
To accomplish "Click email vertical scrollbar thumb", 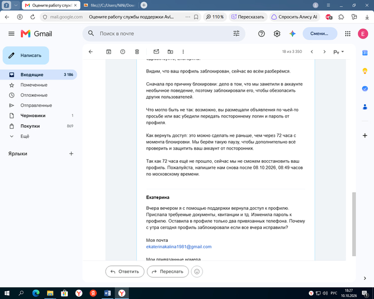I will pyautogui.click(x=354, y=224).
